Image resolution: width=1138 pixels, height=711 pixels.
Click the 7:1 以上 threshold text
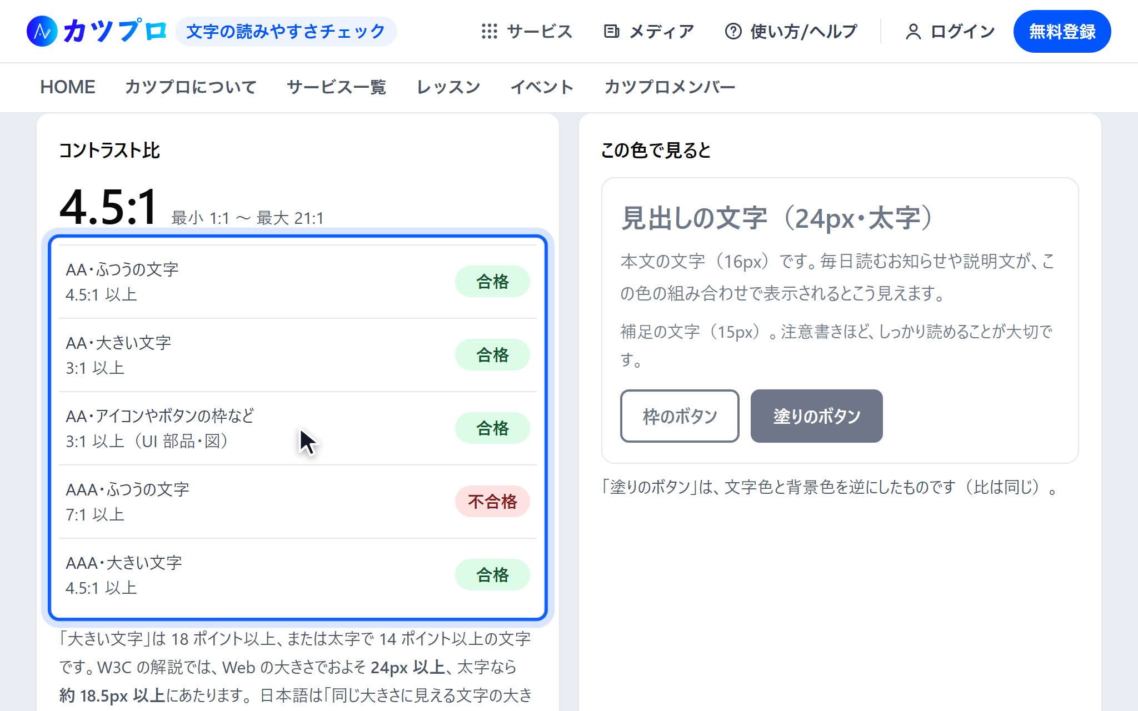95,515
